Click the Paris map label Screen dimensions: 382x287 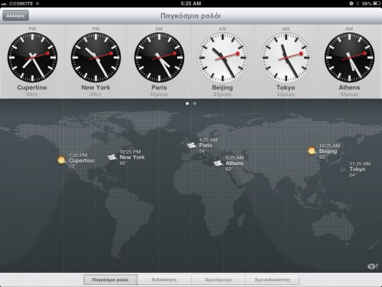coord(206,145)
